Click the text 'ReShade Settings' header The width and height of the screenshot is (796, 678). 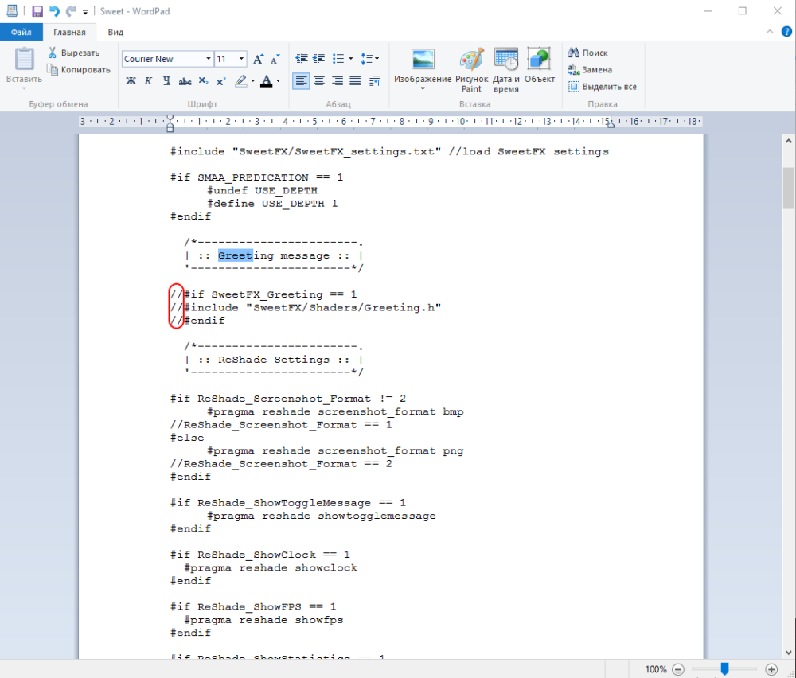click(274, 360)
